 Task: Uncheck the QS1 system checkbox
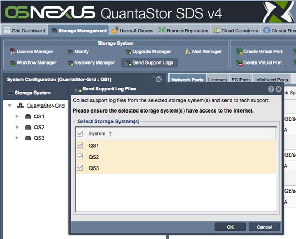tap(80, 145)
